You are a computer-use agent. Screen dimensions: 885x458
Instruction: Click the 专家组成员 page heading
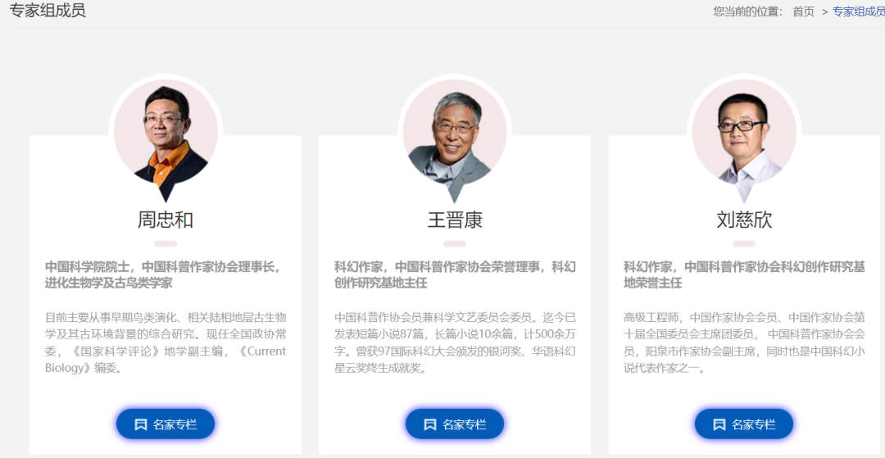48,10
